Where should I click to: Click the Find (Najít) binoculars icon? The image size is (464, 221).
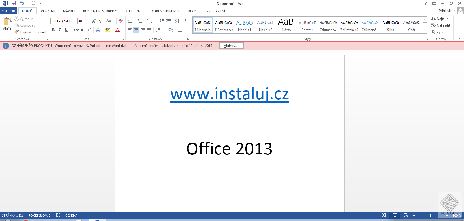coord(434,19)
